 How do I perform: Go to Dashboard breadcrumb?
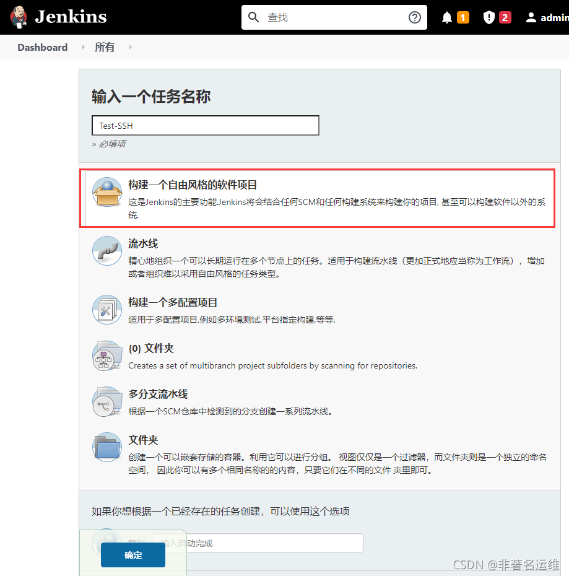click(43, 48)
